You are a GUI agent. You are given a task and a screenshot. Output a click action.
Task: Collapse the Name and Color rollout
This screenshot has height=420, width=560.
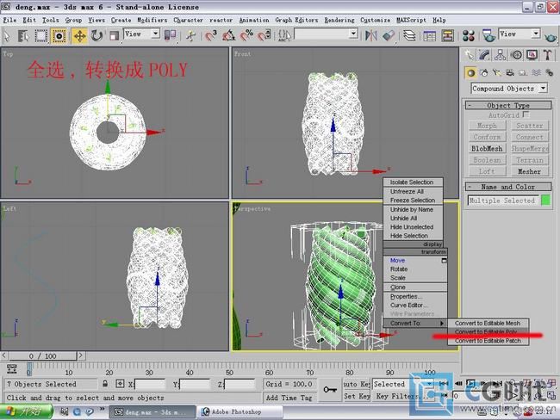(x=508, y=187)
